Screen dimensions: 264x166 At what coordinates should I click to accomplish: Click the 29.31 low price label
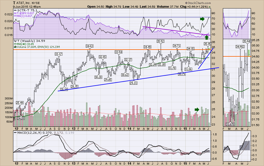tap(133, 83)
